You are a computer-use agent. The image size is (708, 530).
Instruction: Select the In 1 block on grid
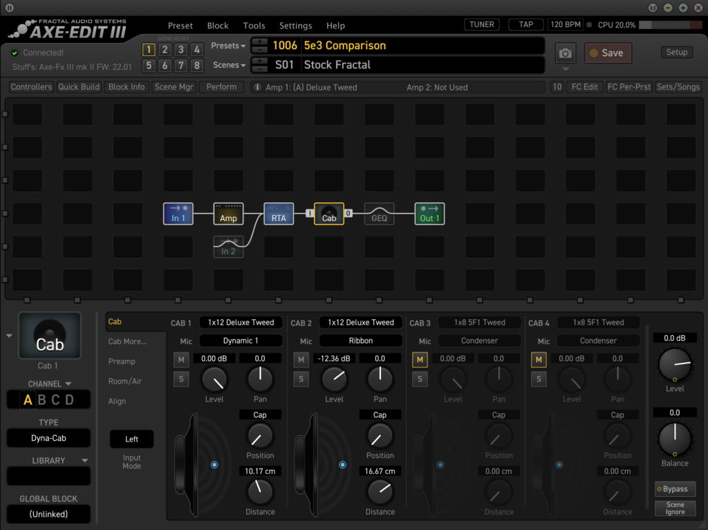[x=178, y=214]
